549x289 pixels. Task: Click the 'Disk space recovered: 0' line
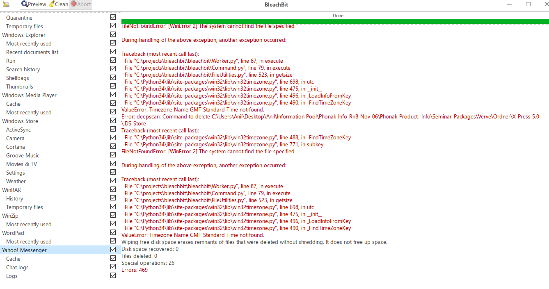point(150,249)
